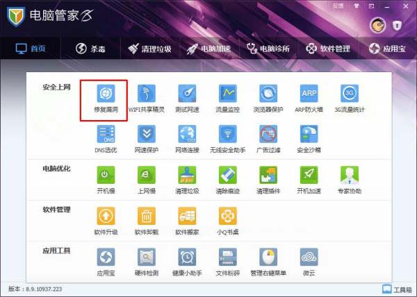Open 网速保护 tool
The height and width of the screenshot is (297, 417).
pos(147,139)
